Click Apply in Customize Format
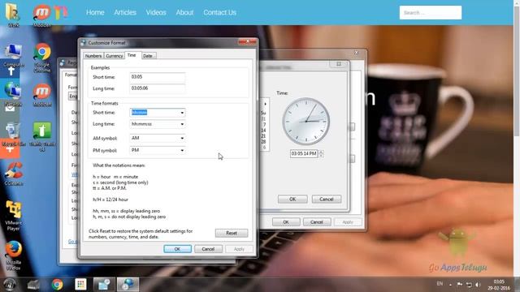Image resolution: width=520 pixels, height=292 pixels. click(x=239, y=249)
